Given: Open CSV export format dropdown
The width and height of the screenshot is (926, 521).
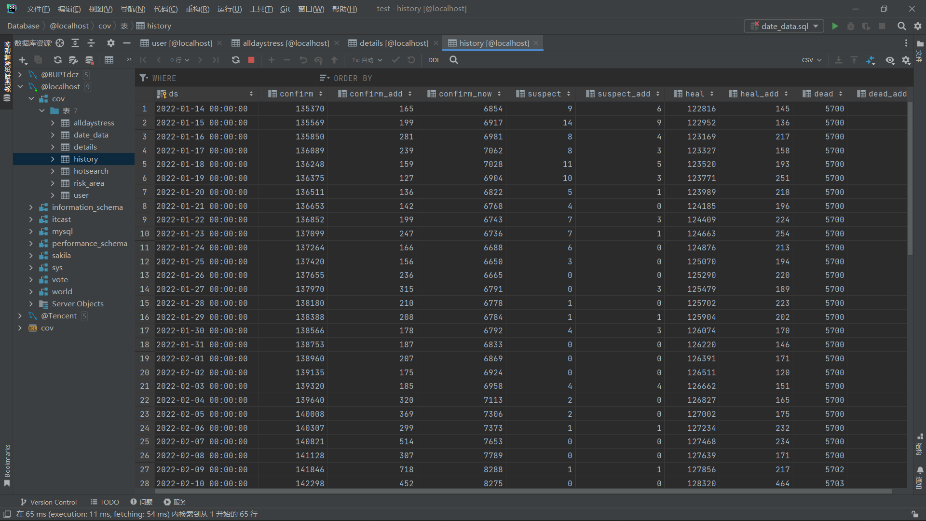Looking at the screenshot, I should click(x=812, y=60).
